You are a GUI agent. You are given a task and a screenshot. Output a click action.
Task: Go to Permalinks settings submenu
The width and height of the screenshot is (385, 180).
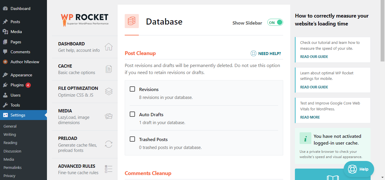click(13, 167)
